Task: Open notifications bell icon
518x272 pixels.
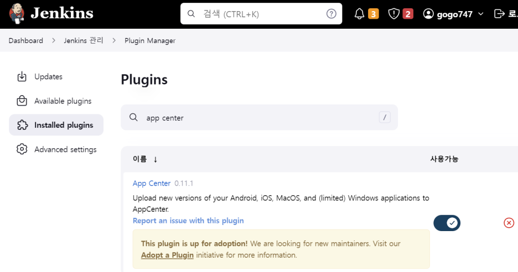Action: click(359, 14)
